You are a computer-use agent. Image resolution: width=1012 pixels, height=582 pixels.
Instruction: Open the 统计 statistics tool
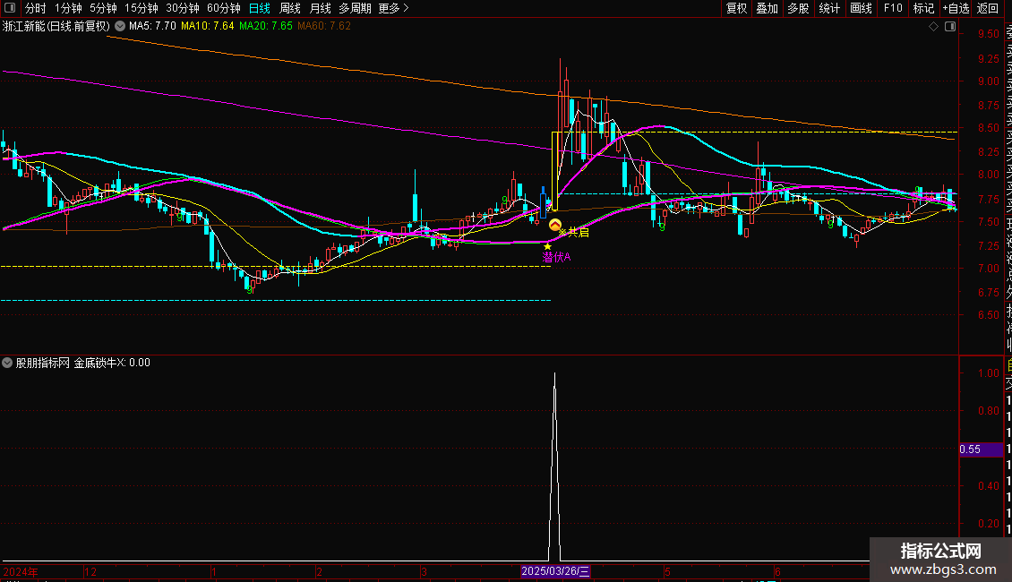(829, 8)
